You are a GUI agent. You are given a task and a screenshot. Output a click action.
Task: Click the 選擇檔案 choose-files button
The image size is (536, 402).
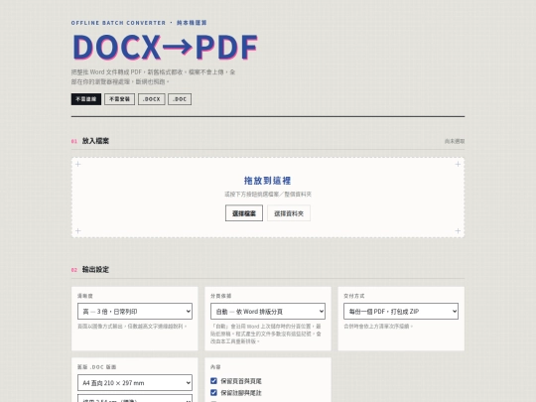pyautogui.click(x=244, y=213)
